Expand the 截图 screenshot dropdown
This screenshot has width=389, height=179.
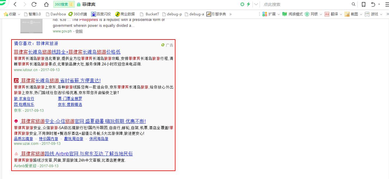(361, 14)
